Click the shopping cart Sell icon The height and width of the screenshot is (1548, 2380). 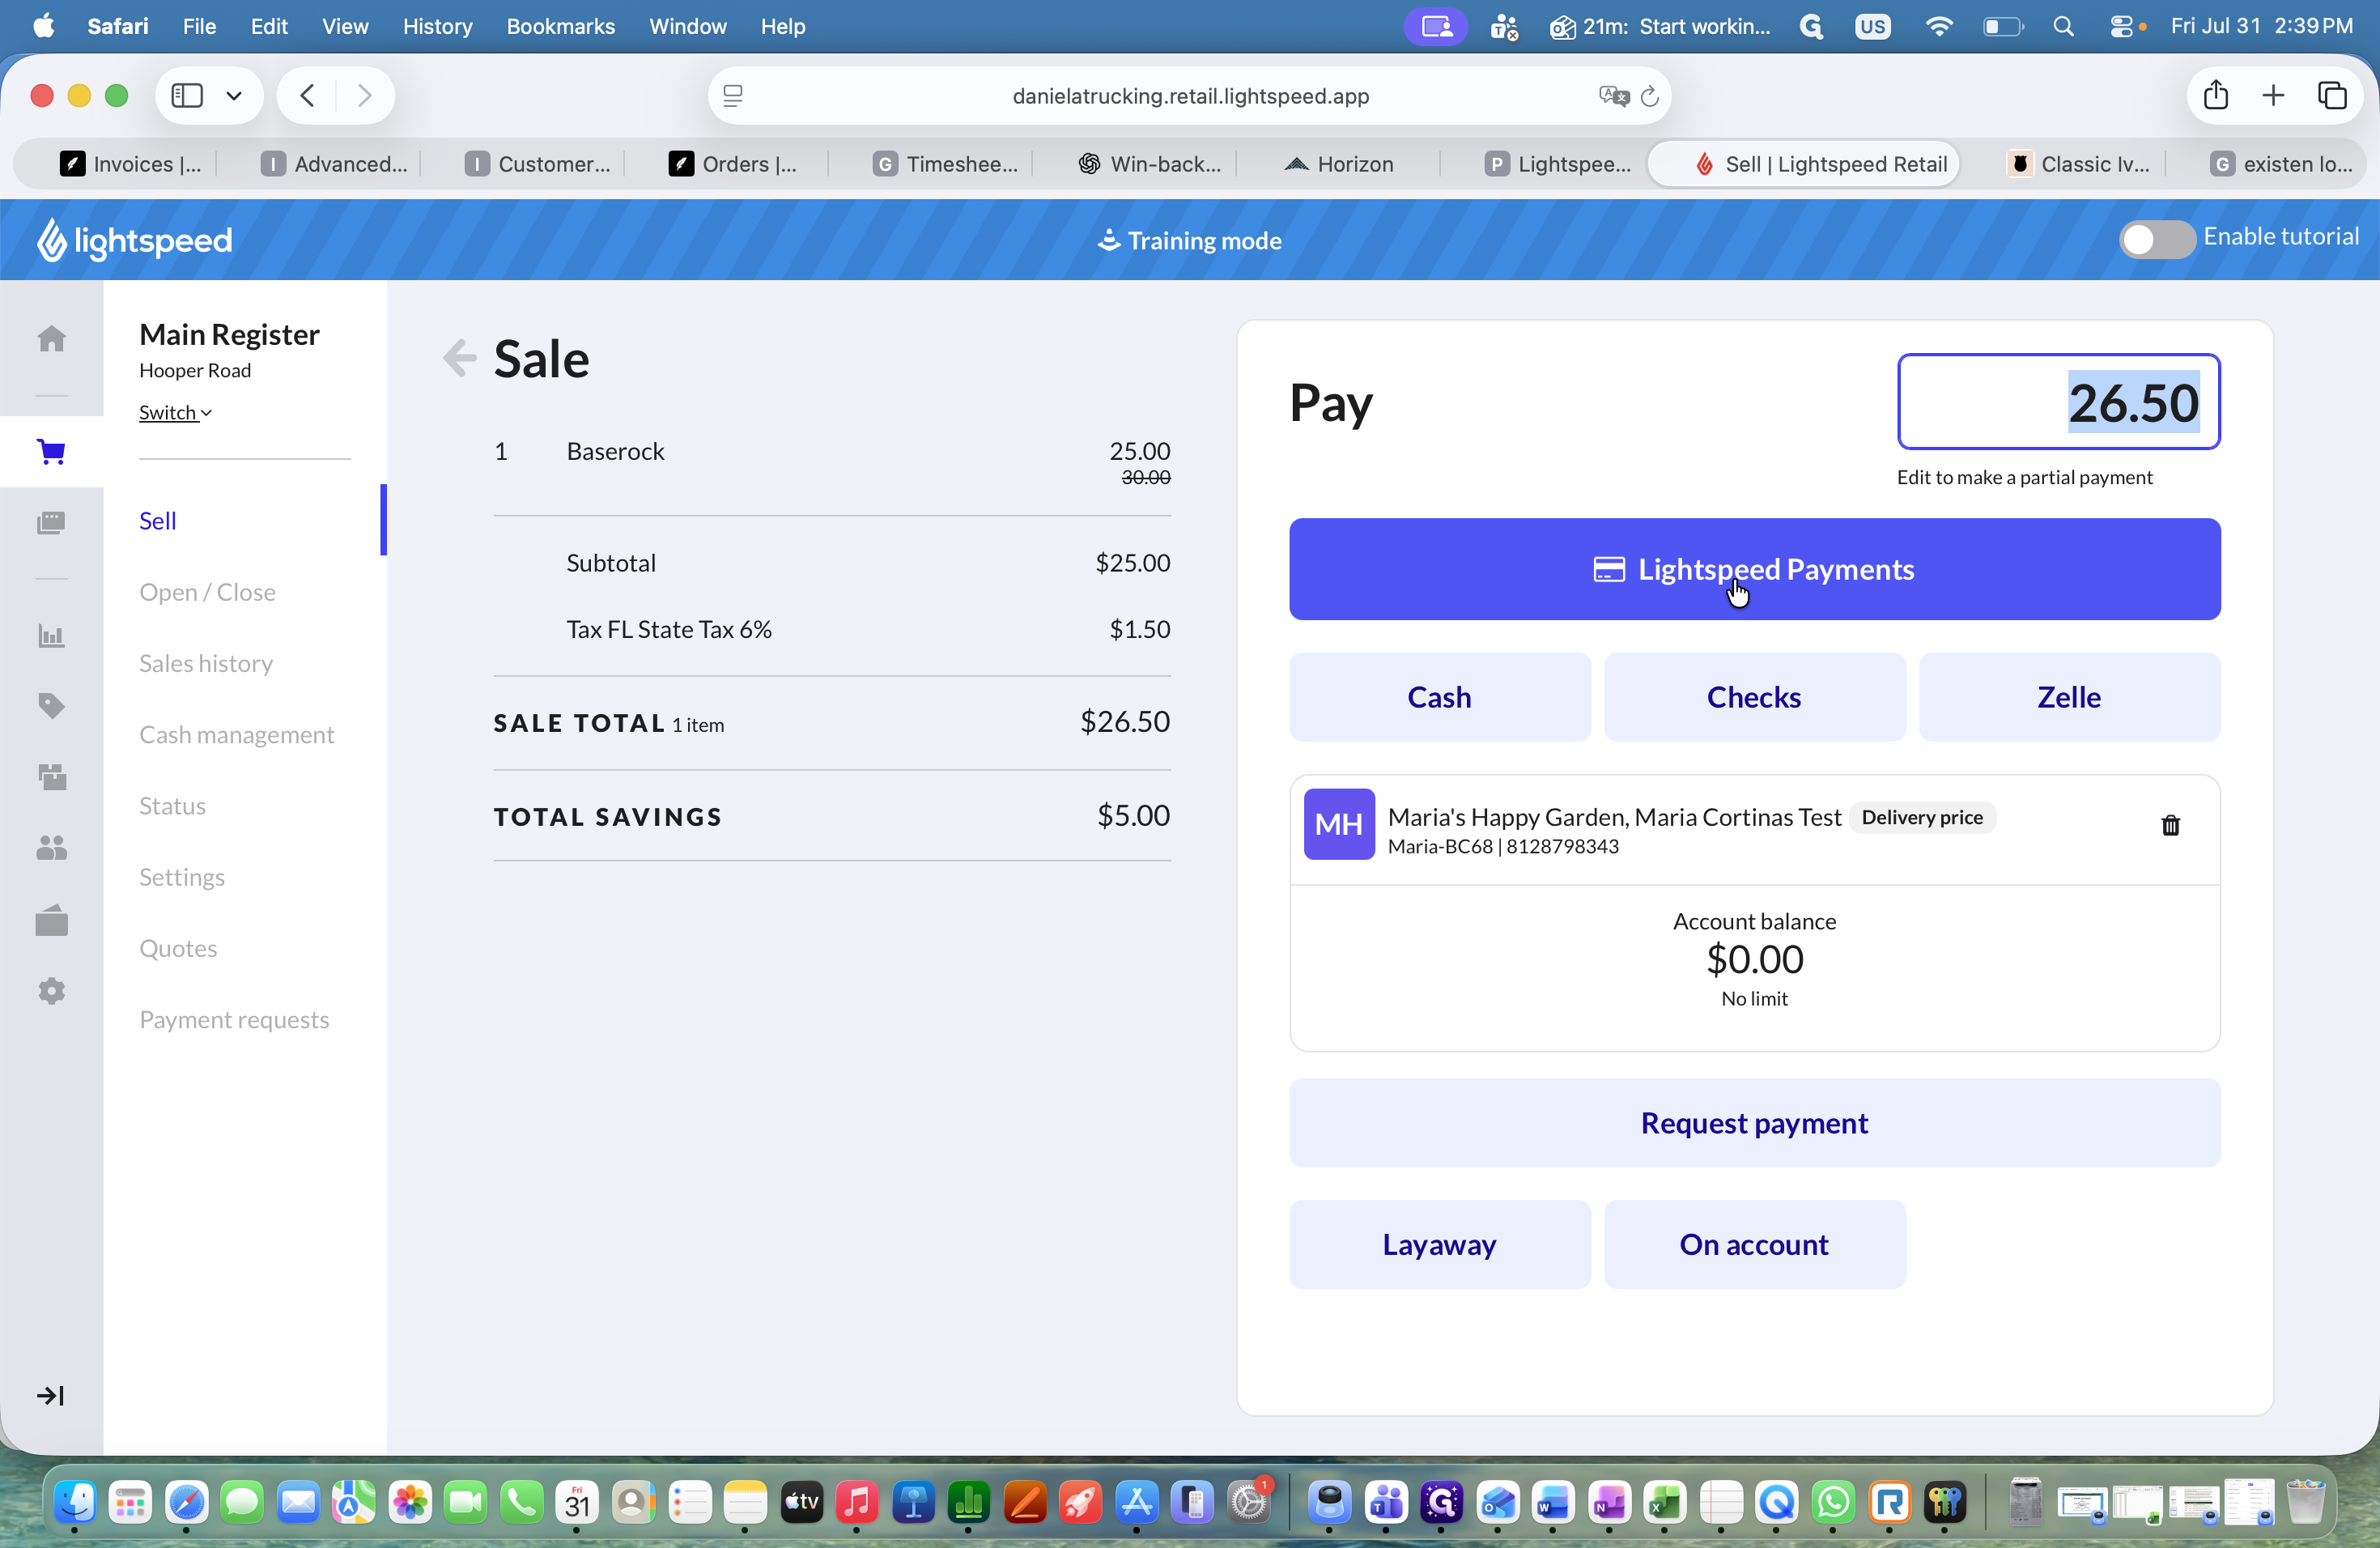pyautogui.click(x=51, y=452)
